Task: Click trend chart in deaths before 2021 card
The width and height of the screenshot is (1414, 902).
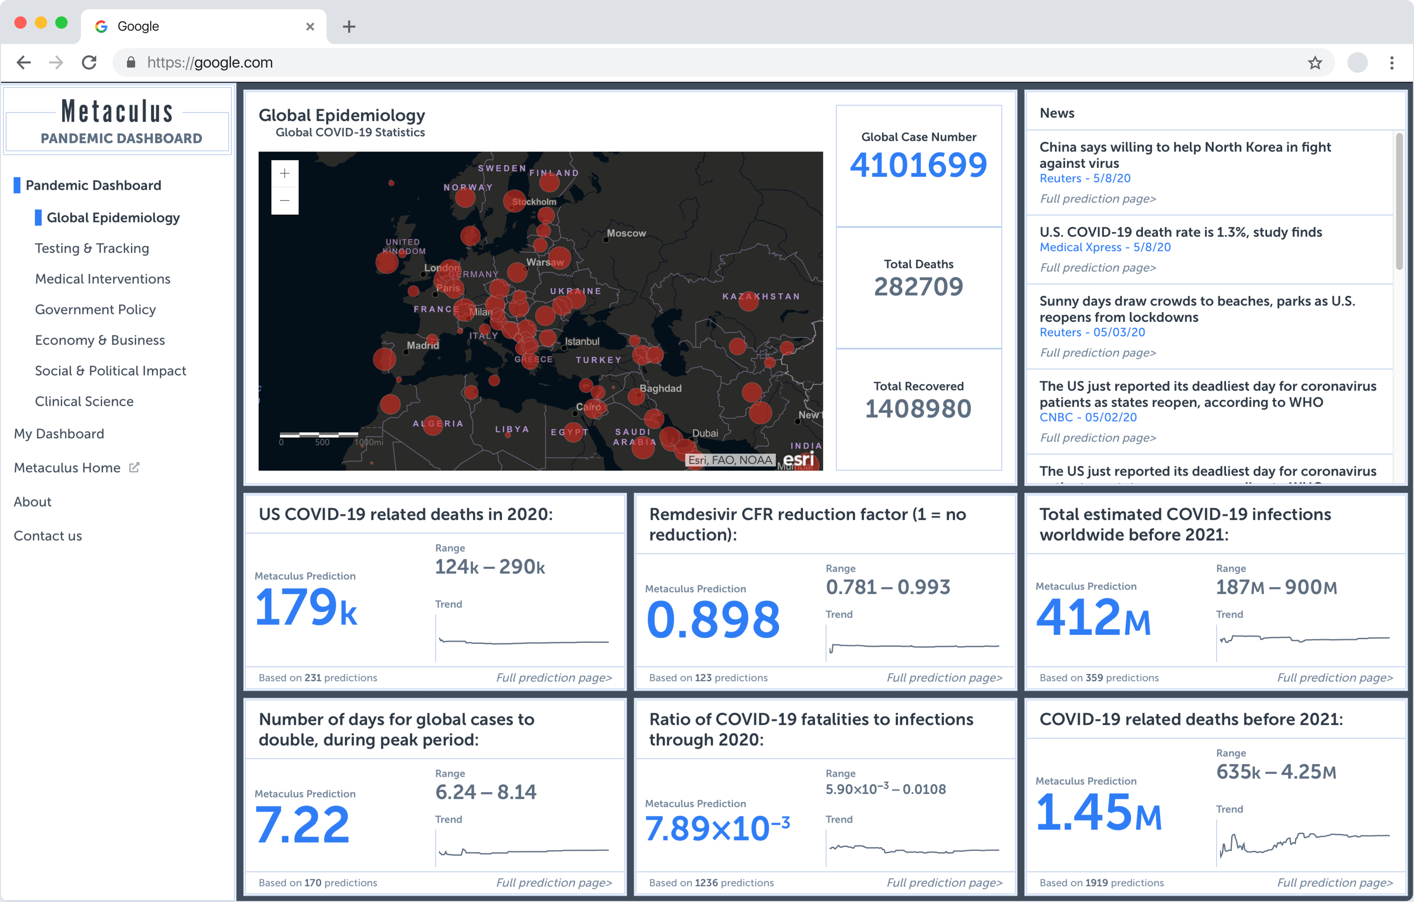Action: 1304,843
